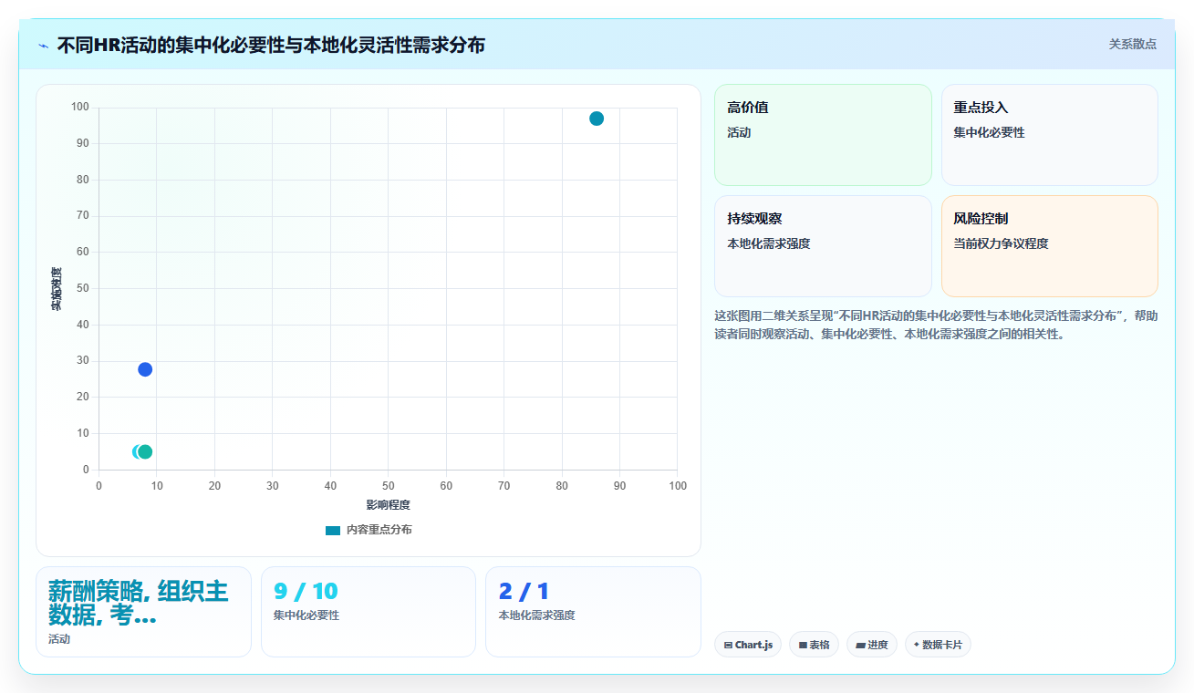Select the dark blue scatter point at 28
This screenshot has height=693, width=1194.
(x=145, y=369)
